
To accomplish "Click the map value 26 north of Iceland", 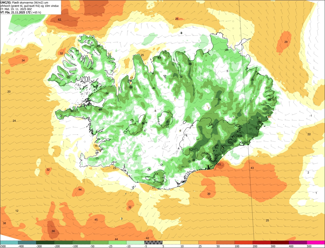I will click(x=177, y=19).
